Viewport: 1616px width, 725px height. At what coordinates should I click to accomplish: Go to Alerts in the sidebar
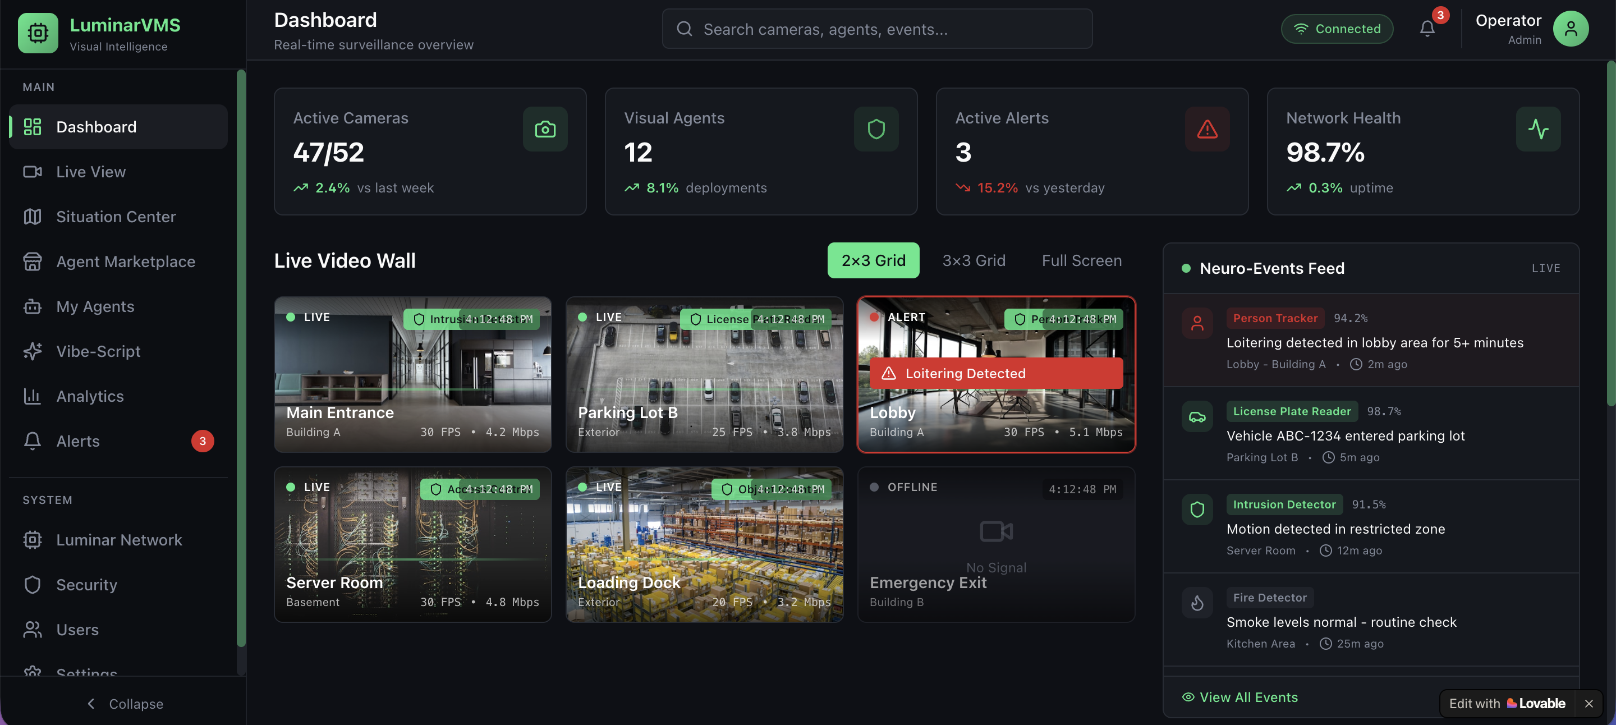click(x=78, y=441)
